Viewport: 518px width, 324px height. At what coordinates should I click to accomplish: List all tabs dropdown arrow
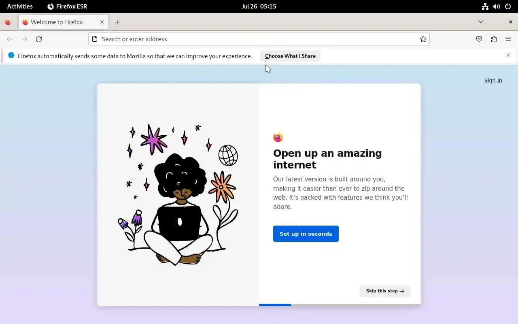[480, 22]
